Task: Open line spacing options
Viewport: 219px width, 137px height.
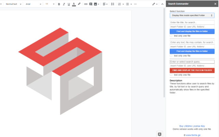Action: coord(113,4)
